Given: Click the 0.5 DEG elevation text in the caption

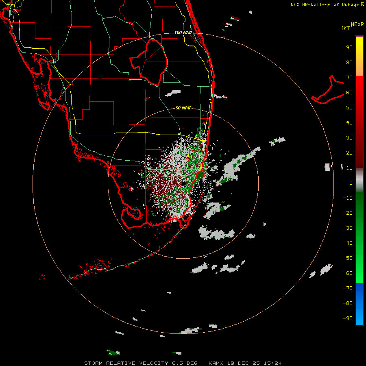Looking at the screenshot, I should pos(185,363).
